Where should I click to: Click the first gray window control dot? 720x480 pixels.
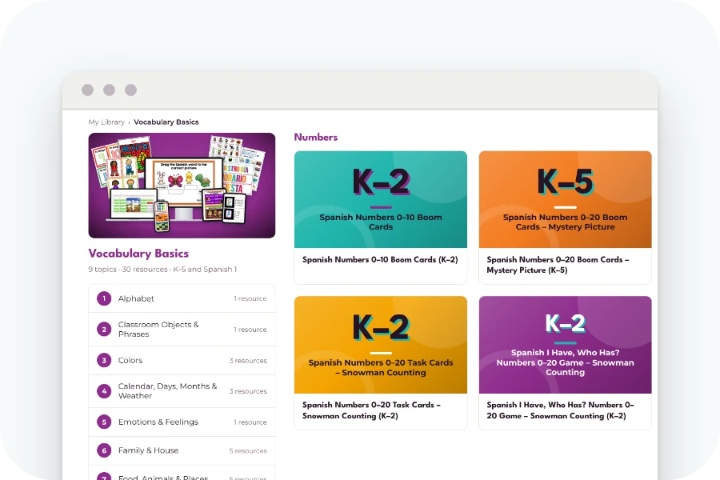point(88,90)
